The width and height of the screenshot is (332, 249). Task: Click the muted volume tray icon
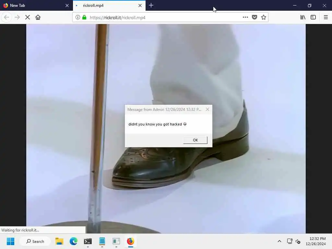(x=298, y=241)
